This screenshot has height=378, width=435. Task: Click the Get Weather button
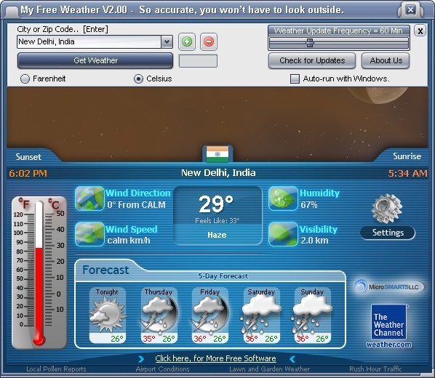[x=95, y=60]
